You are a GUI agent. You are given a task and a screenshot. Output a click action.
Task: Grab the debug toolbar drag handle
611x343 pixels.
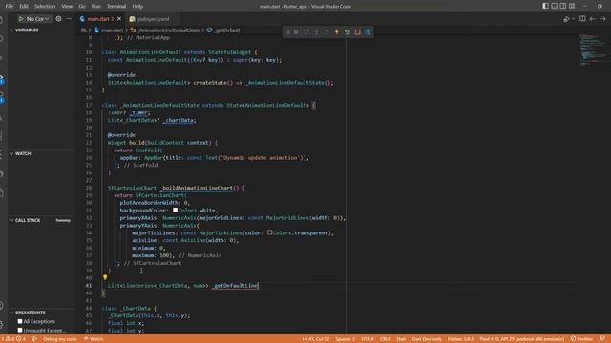coord(288,32)
